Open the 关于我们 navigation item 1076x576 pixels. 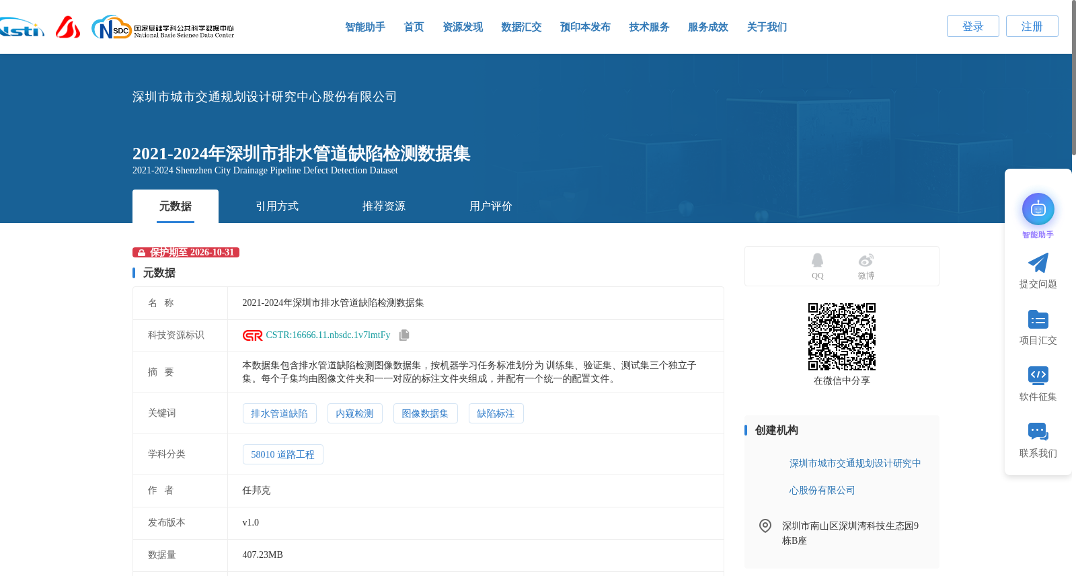(x=767, y=27)
